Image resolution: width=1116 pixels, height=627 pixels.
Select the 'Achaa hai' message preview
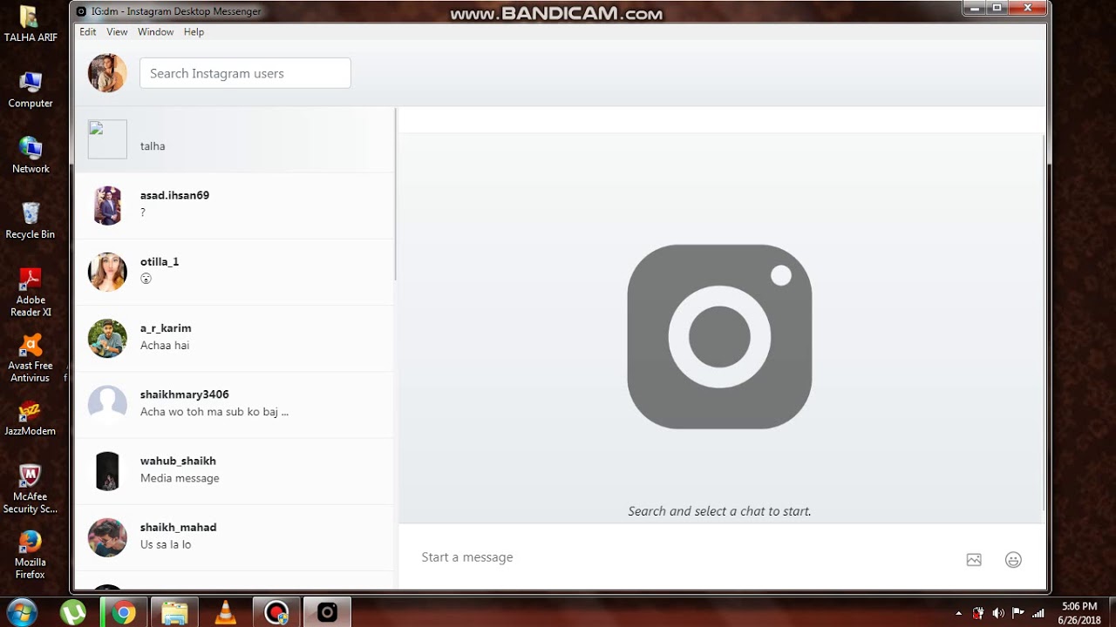(x=165, y=346)
